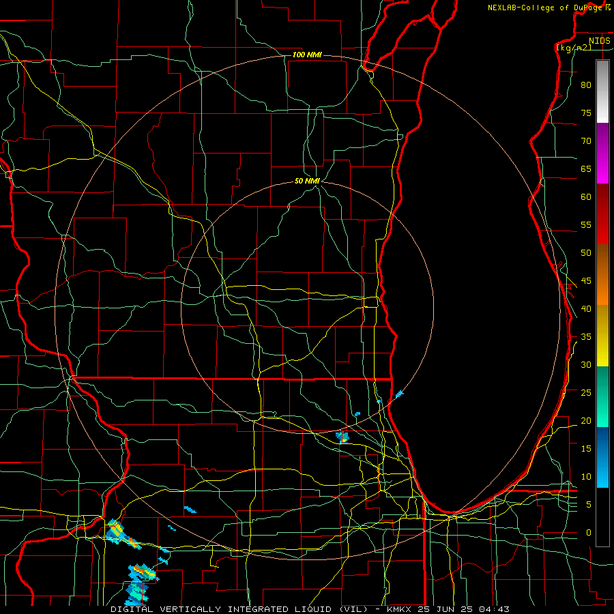Click the storm cell at the very bottom edge above the caption
The image size is (614, 614).
coord(136,594)
